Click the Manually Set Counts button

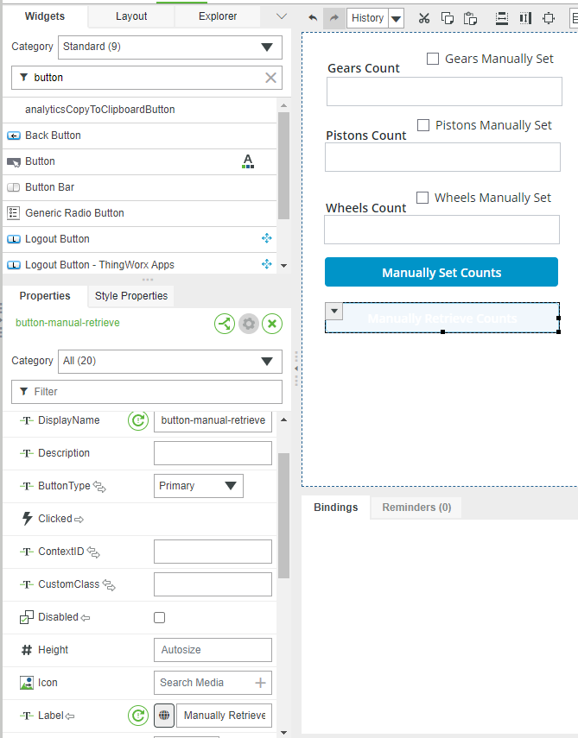pyautogui.click(x=441, y=272)
